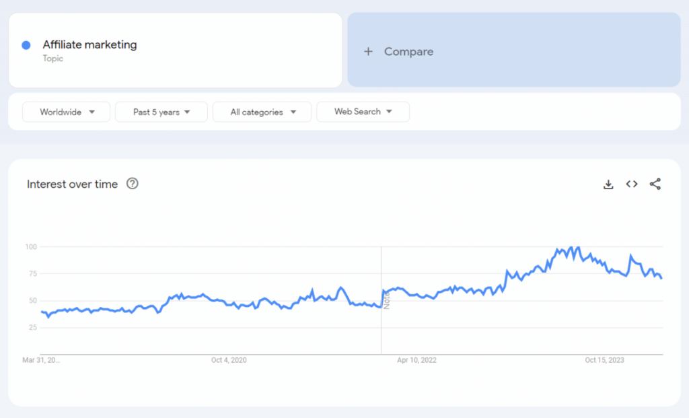Open the All categories dropdown
The height and width of the screenshot is (418, 689).
(x=262, y=112)
